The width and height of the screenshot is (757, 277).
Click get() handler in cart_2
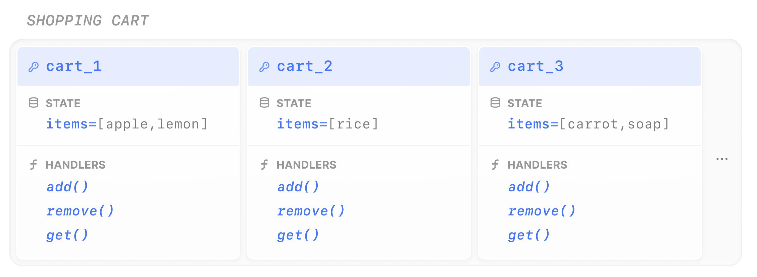pyautogui.click(x=298, y=235)
